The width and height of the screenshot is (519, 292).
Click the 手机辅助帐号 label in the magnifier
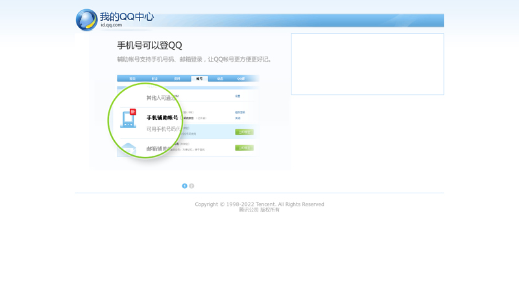[x=162, y=117]
